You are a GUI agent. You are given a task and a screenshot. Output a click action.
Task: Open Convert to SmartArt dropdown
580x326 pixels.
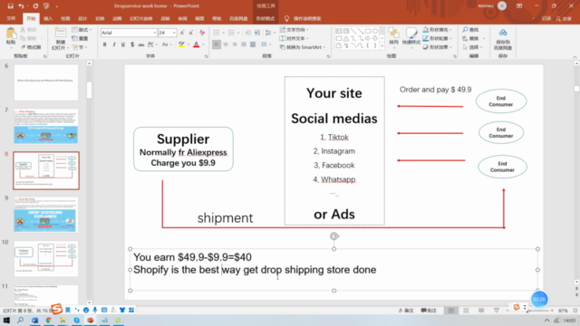point(303,47)
